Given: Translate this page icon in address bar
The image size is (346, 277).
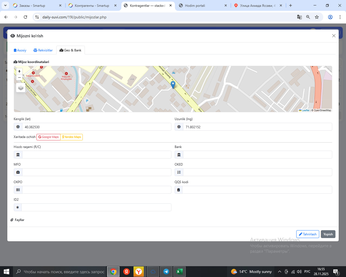Looking at the screenshot, I should click(x=299, y=17).
